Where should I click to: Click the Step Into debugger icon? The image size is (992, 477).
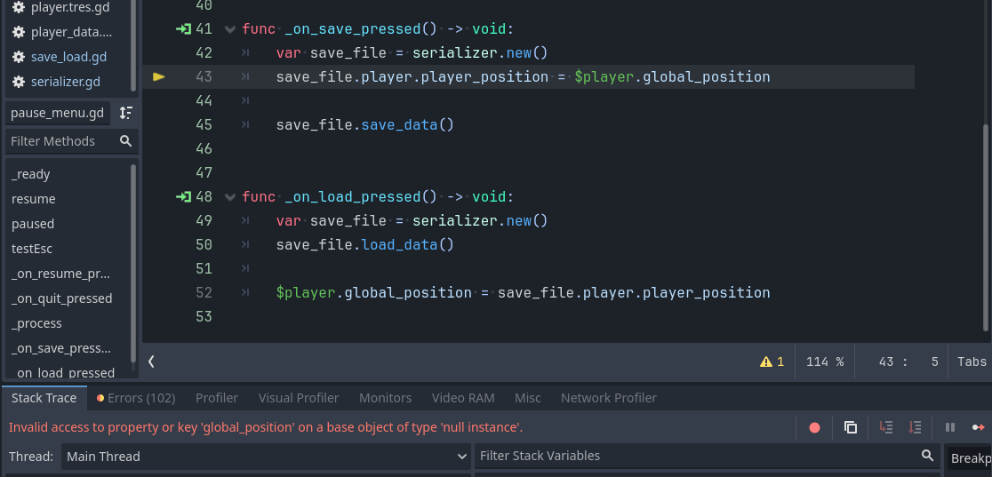886,427
